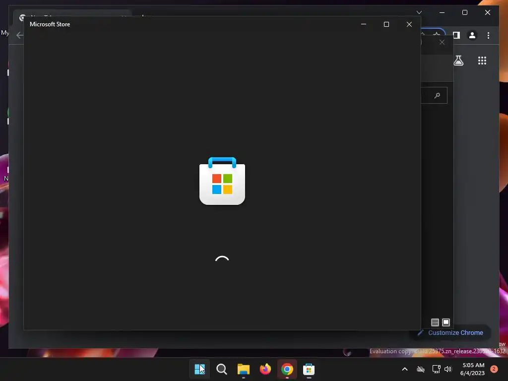Open network status tray icon
Screen dimensions: 508x381
tap(436, 369)
